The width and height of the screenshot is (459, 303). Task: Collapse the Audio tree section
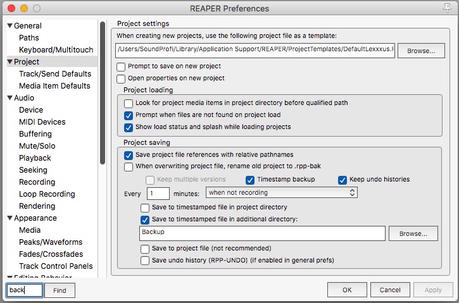(x=10, y=98)
